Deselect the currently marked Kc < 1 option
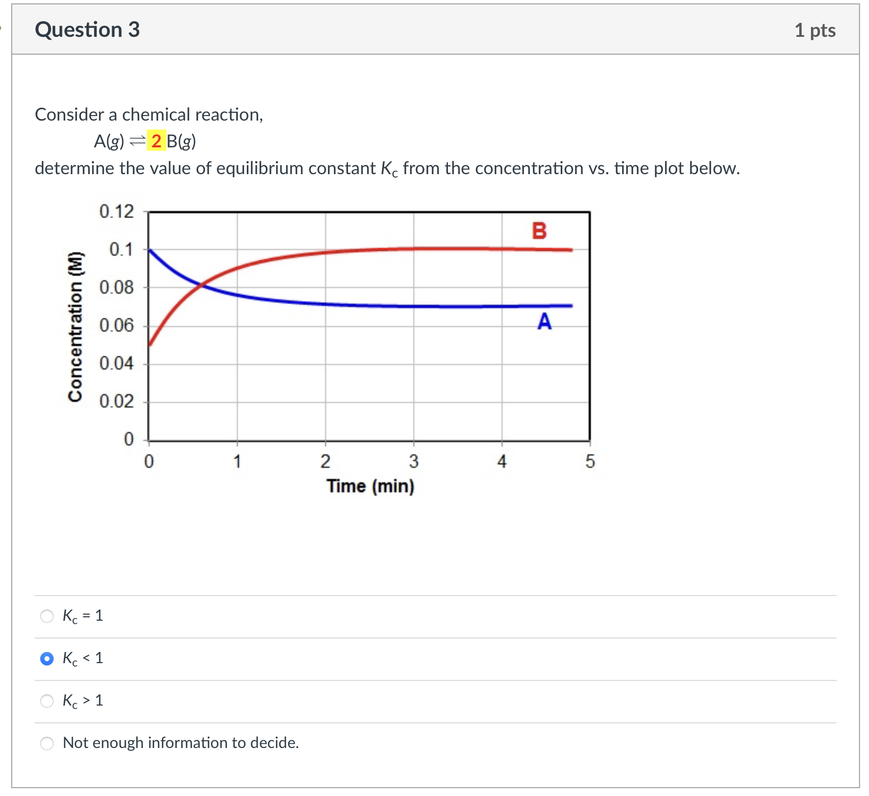Screen dimensions: 869x796 coord(47,659)
